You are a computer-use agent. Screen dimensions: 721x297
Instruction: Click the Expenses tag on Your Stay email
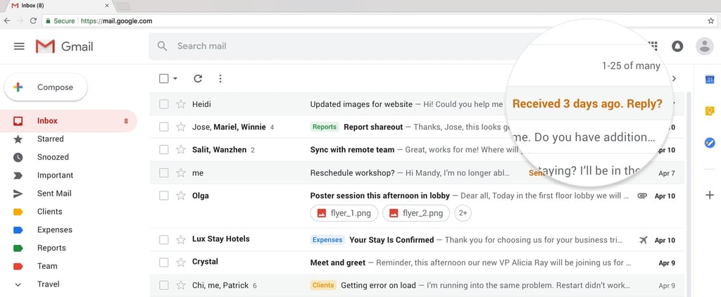327,239
